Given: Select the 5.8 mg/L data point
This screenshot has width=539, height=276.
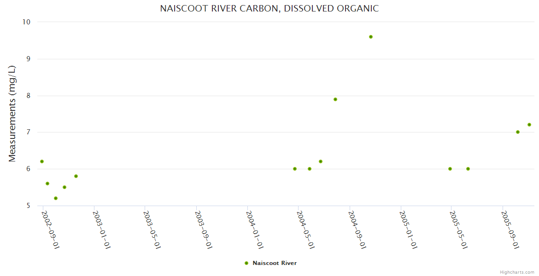Looking at the screenshot, I should coord(76,176).
